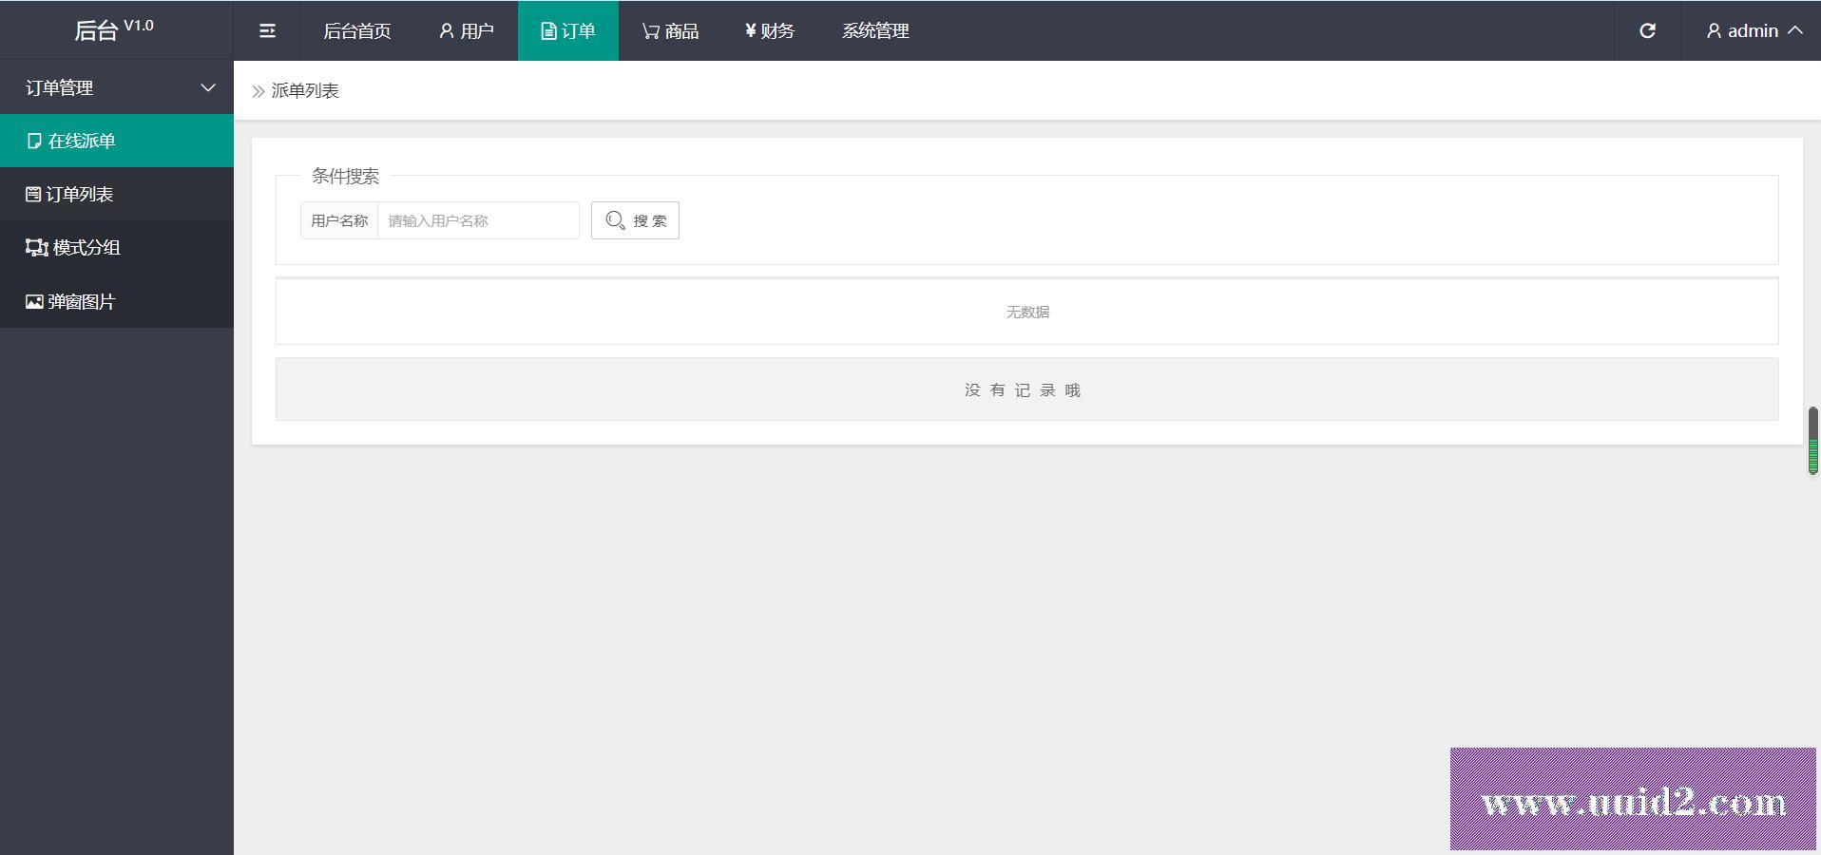Open the 后台首页 tab
This screenshot has height=855, width=1821.
click(x=357, y=31)
